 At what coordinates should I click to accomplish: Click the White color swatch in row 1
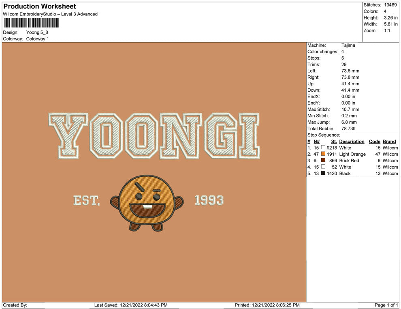click(x=323, y=148)
